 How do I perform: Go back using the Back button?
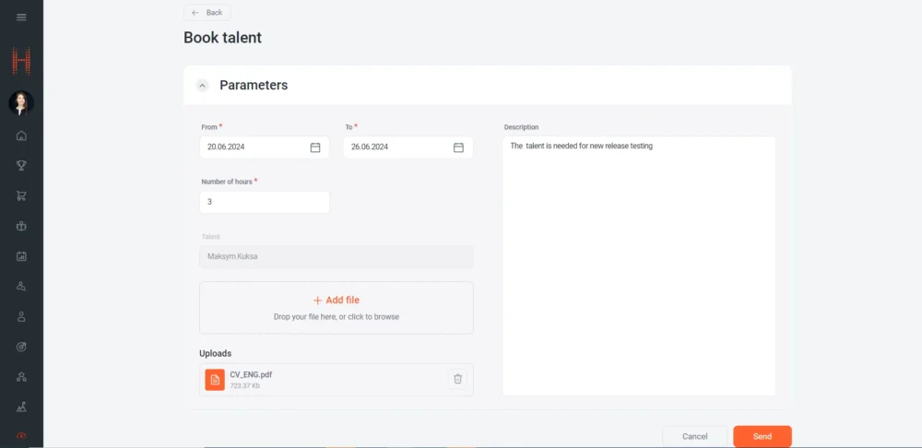(x=207, y=13)
